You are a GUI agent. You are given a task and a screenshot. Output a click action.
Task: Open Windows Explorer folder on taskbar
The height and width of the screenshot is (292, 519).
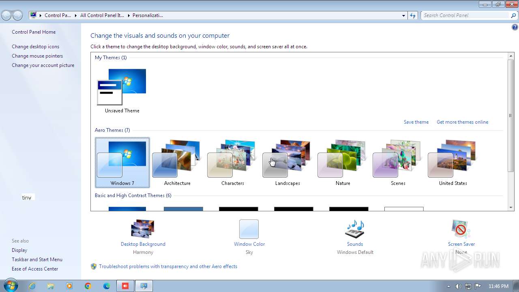point(51,286)
